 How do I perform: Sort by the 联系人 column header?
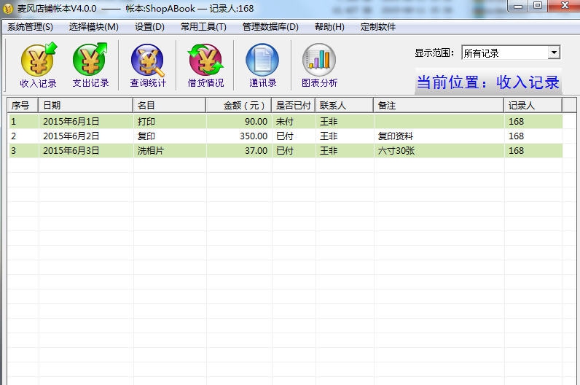345,106
